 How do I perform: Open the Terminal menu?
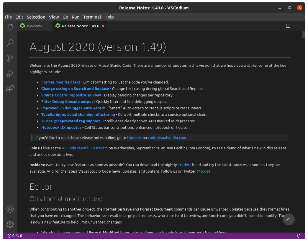pos(92,17)
